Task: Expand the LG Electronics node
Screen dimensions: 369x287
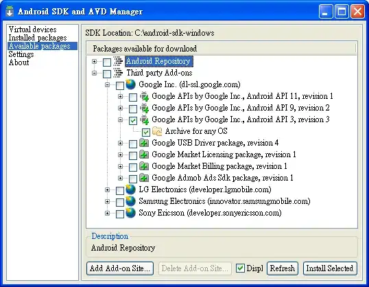Action: click(x=107, y=190)
